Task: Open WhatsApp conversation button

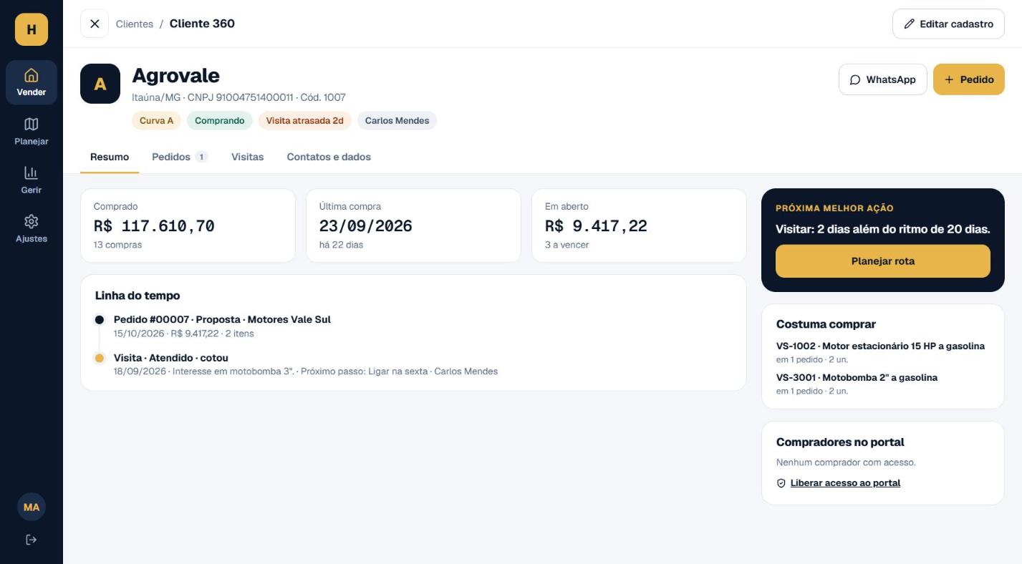Action: 883,79
